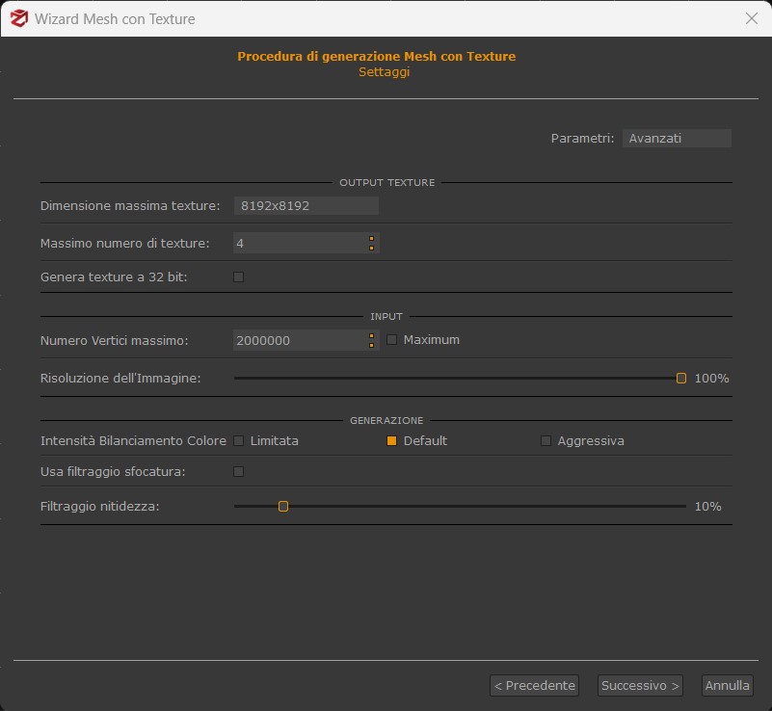772x711 pixels.
Task: Click the Risoluzione dell'Immagine slider handle
Action: (x=680, y=378)
